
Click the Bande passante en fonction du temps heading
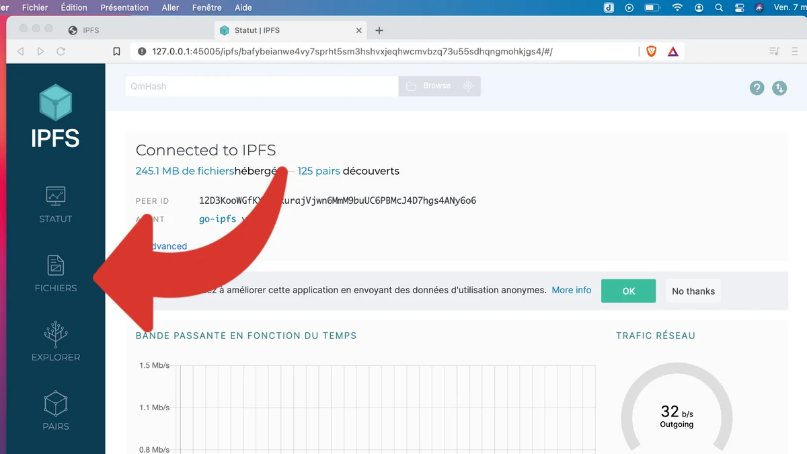click(246, 335)
